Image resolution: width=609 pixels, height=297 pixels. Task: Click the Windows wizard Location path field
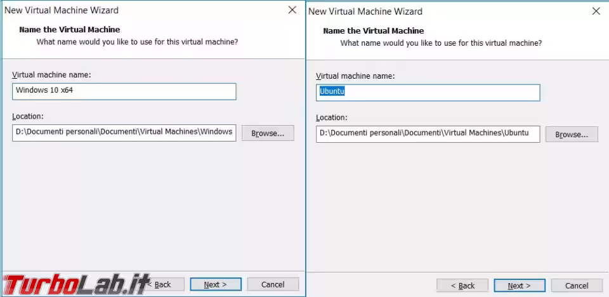tap(124, 133)
